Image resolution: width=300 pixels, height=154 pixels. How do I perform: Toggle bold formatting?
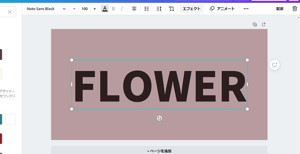click(114, 9)
